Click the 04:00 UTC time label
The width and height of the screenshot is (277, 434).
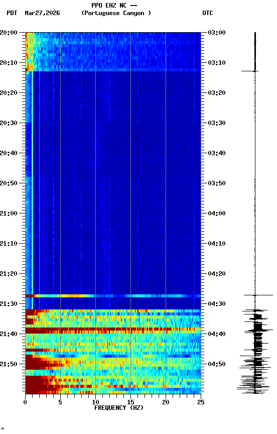[x=217, y=213]
